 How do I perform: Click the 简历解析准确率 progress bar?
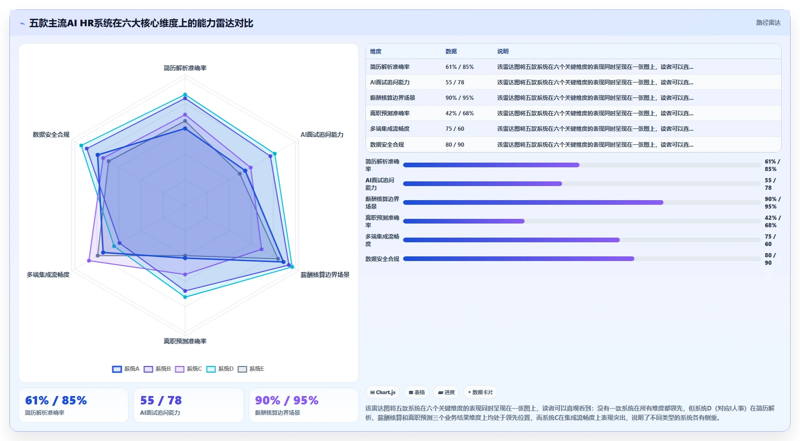[582, 165]
